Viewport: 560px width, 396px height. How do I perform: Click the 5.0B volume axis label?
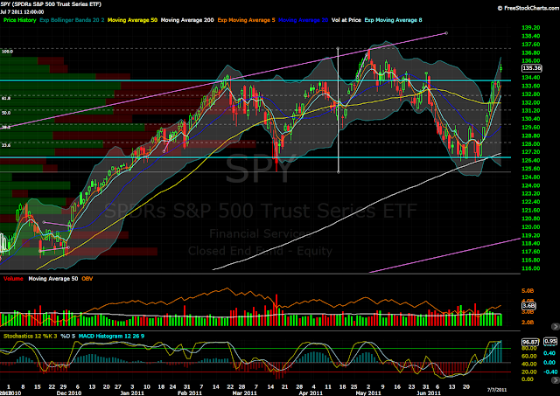point(528,291)
